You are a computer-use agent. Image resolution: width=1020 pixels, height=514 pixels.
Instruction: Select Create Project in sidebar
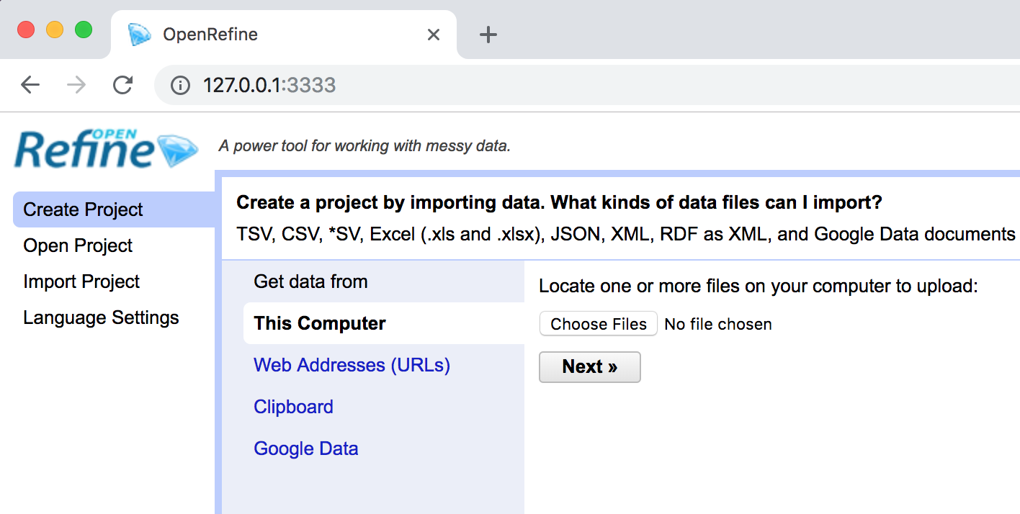point(114,209)
